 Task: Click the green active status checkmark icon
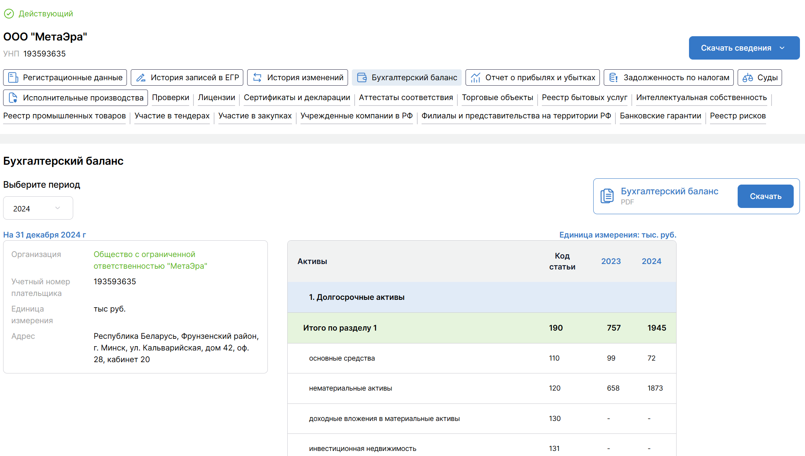[9, 14]
